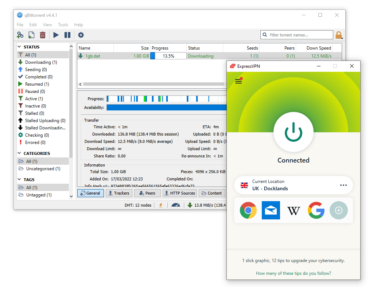Viewport: 373px width, 289px height.
Task: Select All (1) under CATEGORIES
Action: click(x=43, y=161)
